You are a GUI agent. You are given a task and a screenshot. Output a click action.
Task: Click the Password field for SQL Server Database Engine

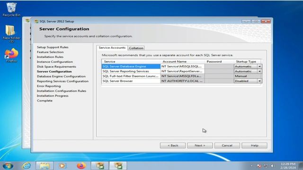219,66
